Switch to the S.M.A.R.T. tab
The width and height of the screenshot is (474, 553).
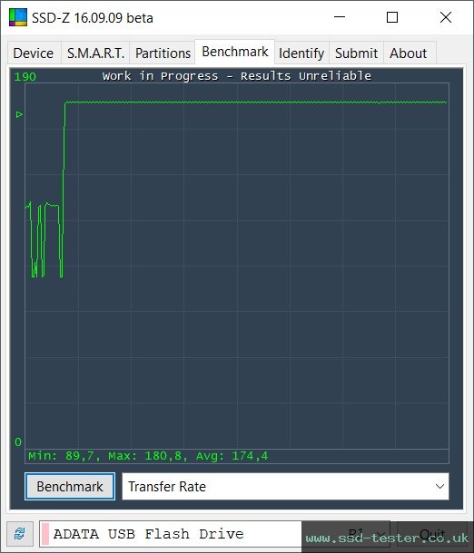pyautogui.click(x=95, y=53)
